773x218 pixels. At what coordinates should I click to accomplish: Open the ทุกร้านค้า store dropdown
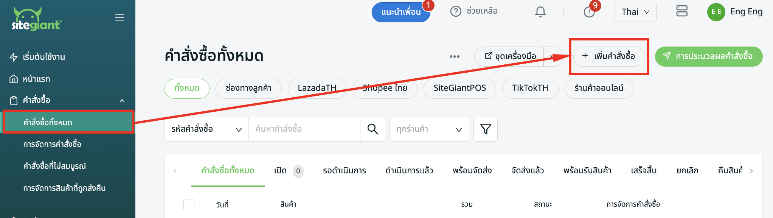coord(429,129)
